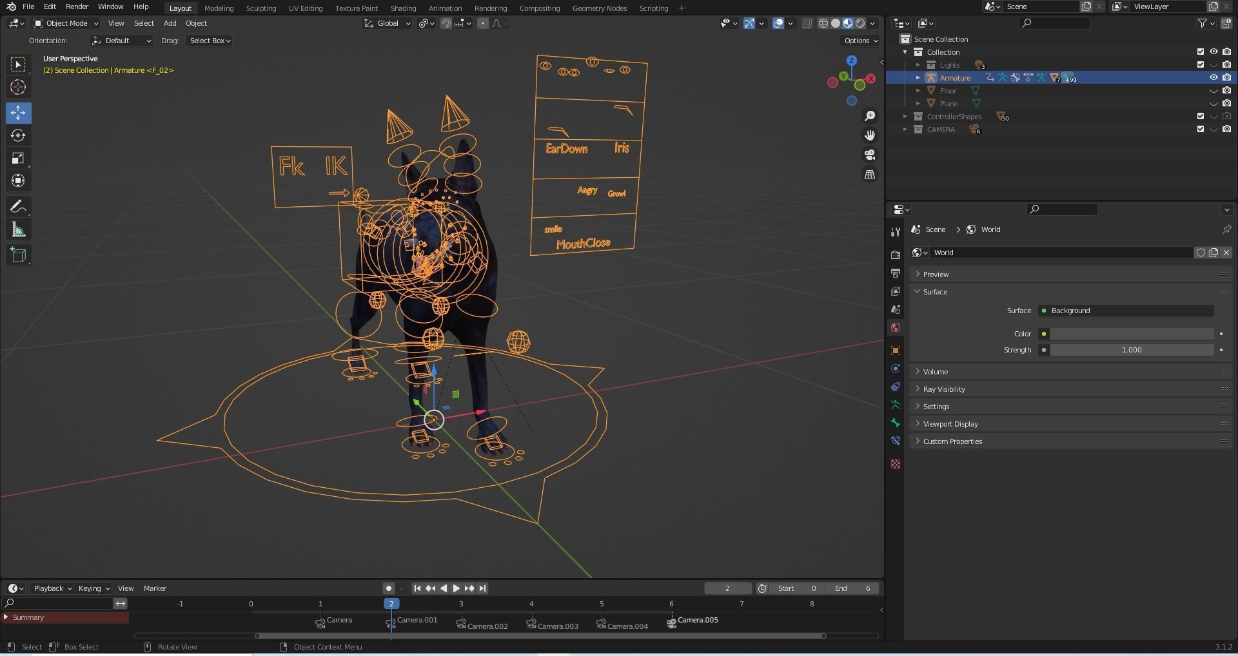Open the viewport Add menu
The image size is (1238, 656).
click(170, 23)
